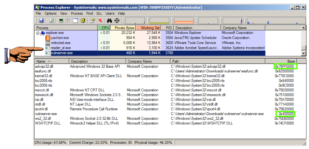Viewport: 309px width, 149px height.
Task: Select ws2_32.dll in the DLL list
Action: 43,118
